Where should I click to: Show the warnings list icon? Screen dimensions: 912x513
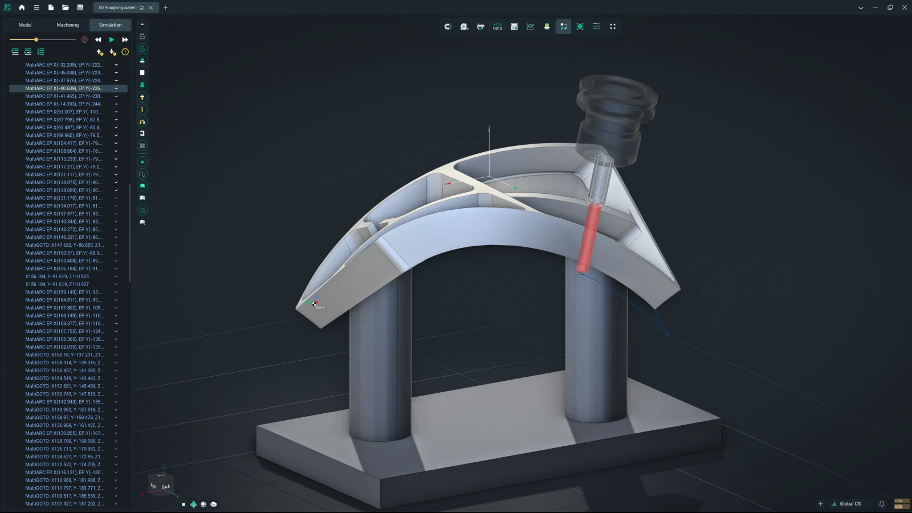125,52
